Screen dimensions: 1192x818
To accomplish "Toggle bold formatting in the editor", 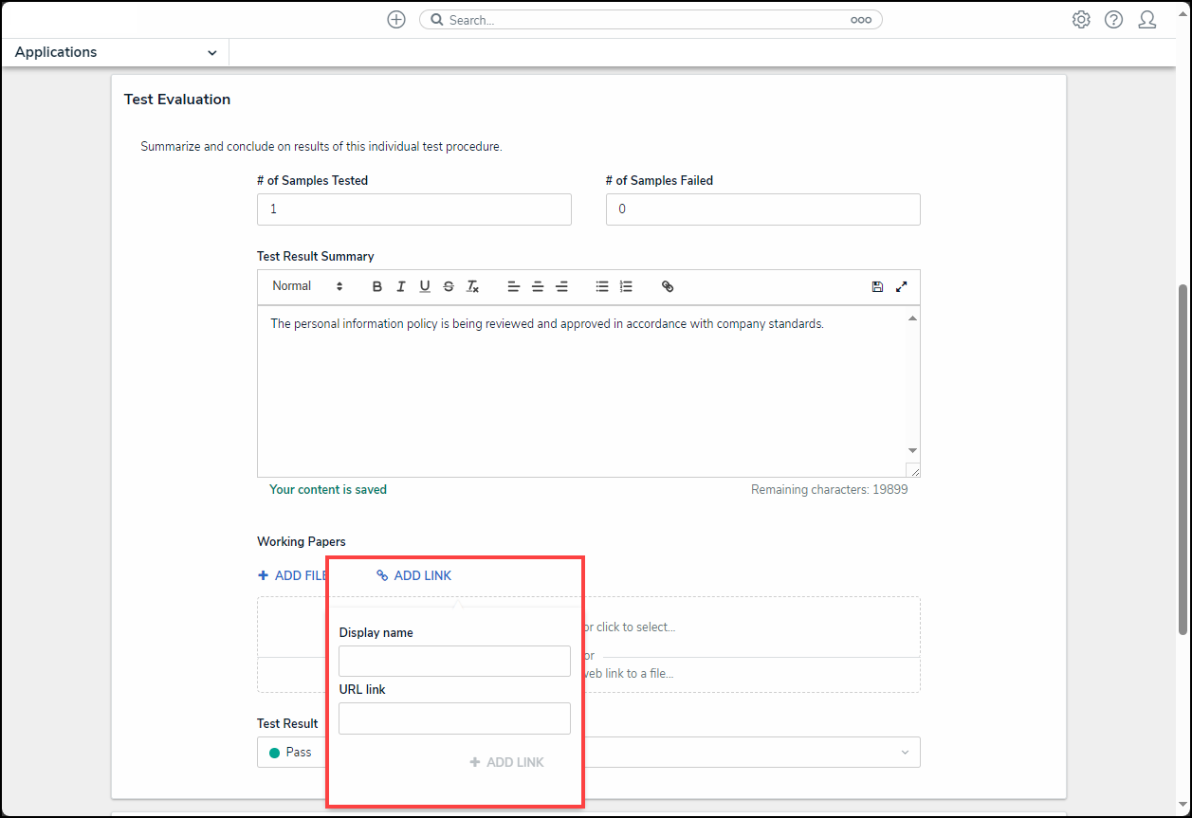I will [377, 286].
